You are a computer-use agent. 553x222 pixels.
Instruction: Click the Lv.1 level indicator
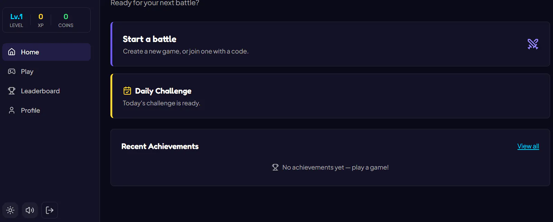click(x=16, y=20)
